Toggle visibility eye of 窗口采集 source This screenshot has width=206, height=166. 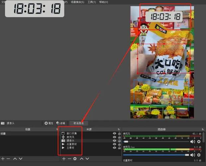click(115, 133)
